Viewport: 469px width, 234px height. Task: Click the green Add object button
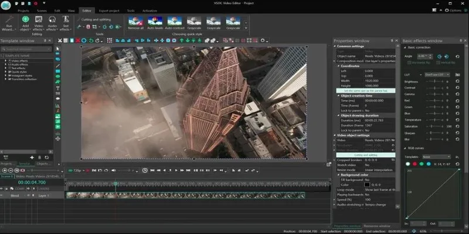25,23
